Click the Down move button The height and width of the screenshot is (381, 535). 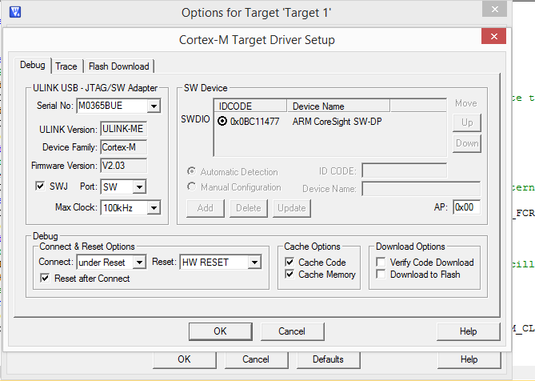tap(467, 143)
